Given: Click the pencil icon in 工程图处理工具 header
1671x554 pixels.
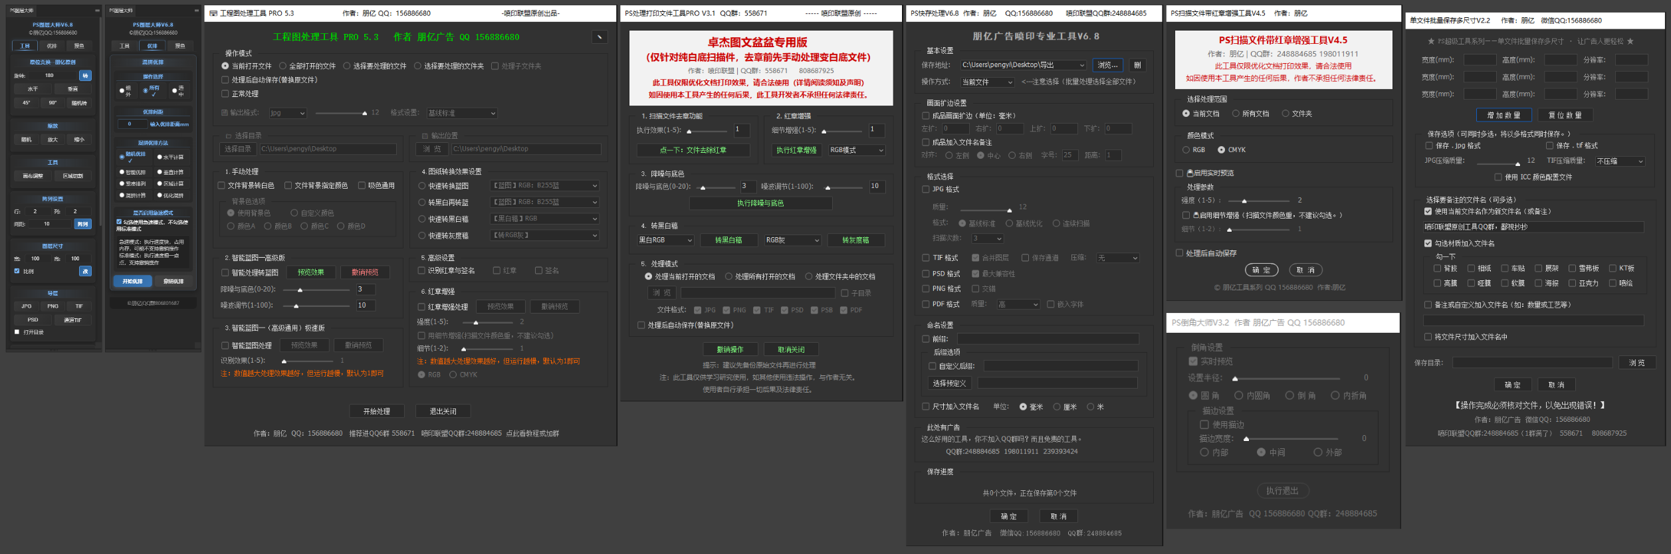Looking at the screenshot, I should [x=599, y=37].
